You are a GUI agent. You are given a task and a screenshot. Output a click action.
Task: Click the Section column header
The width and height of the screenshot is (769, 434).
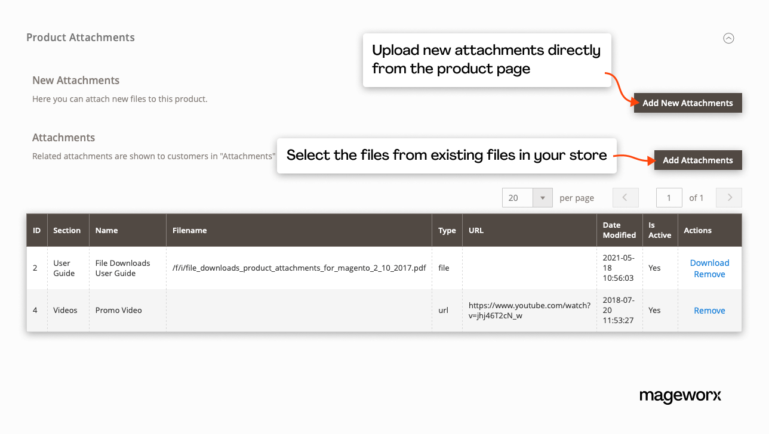(x=67, y=230)
